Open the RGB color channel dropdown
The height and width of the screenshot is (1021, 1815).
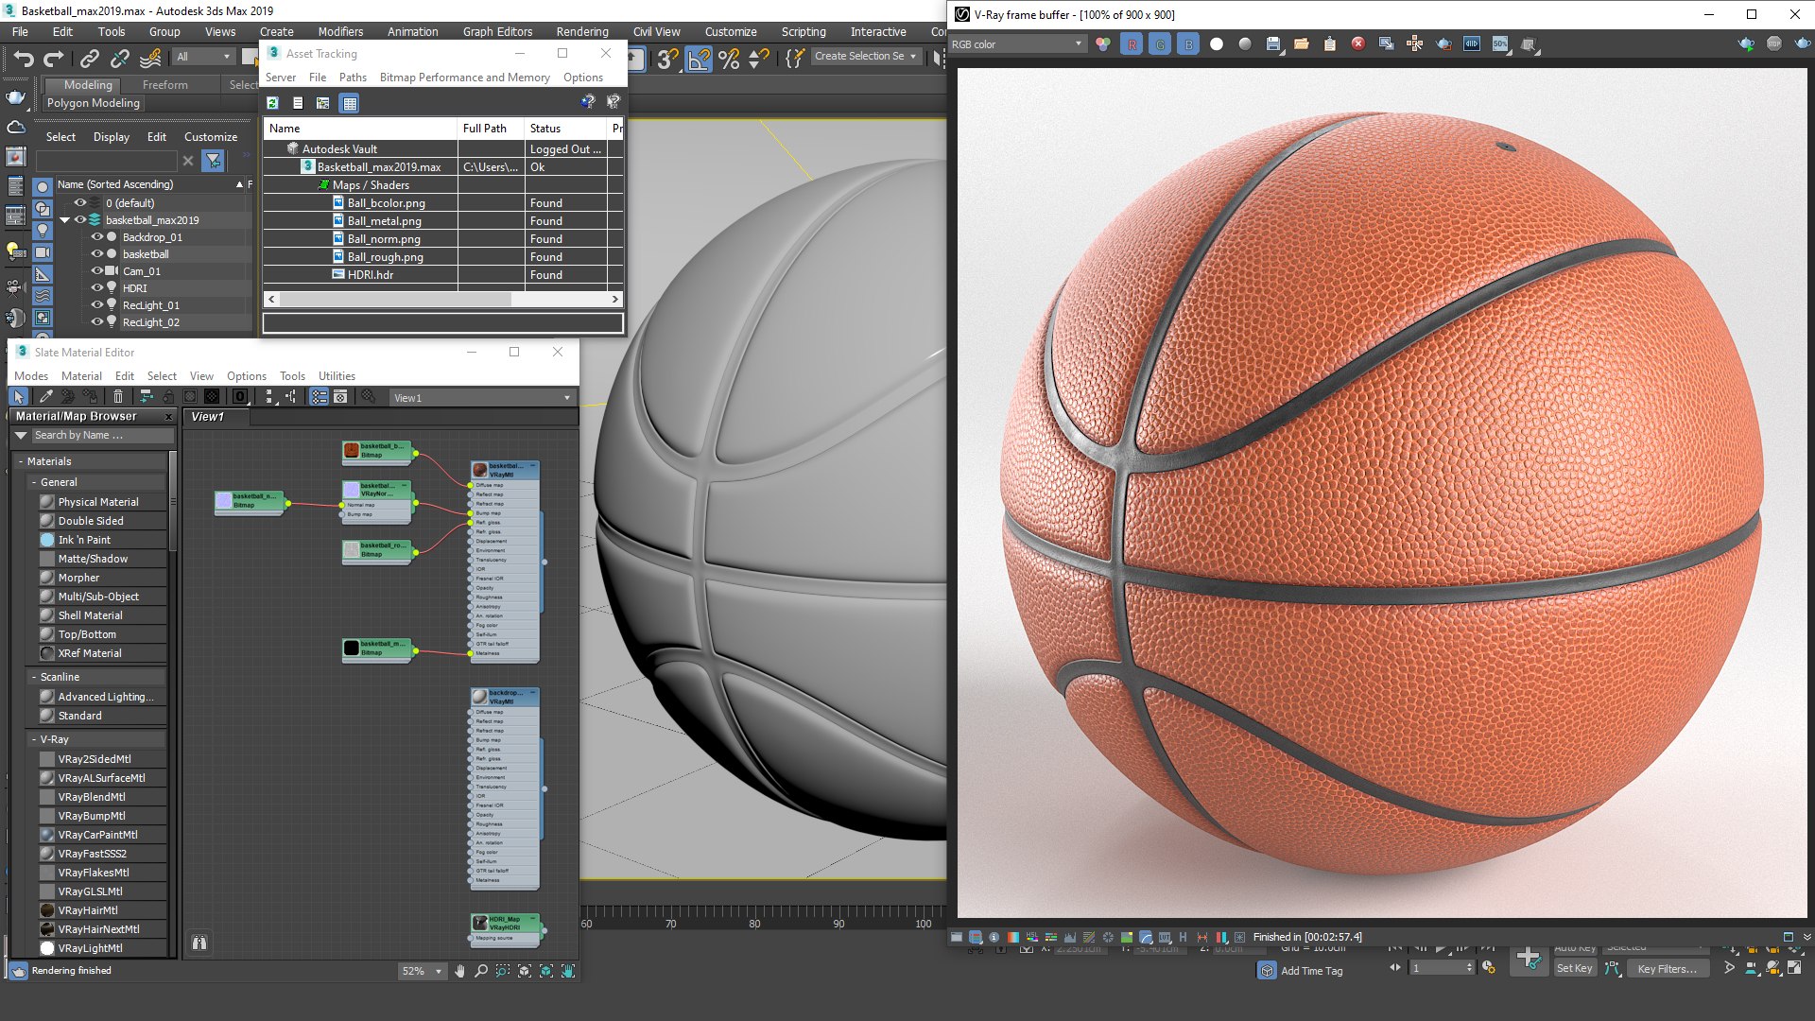1017,43
